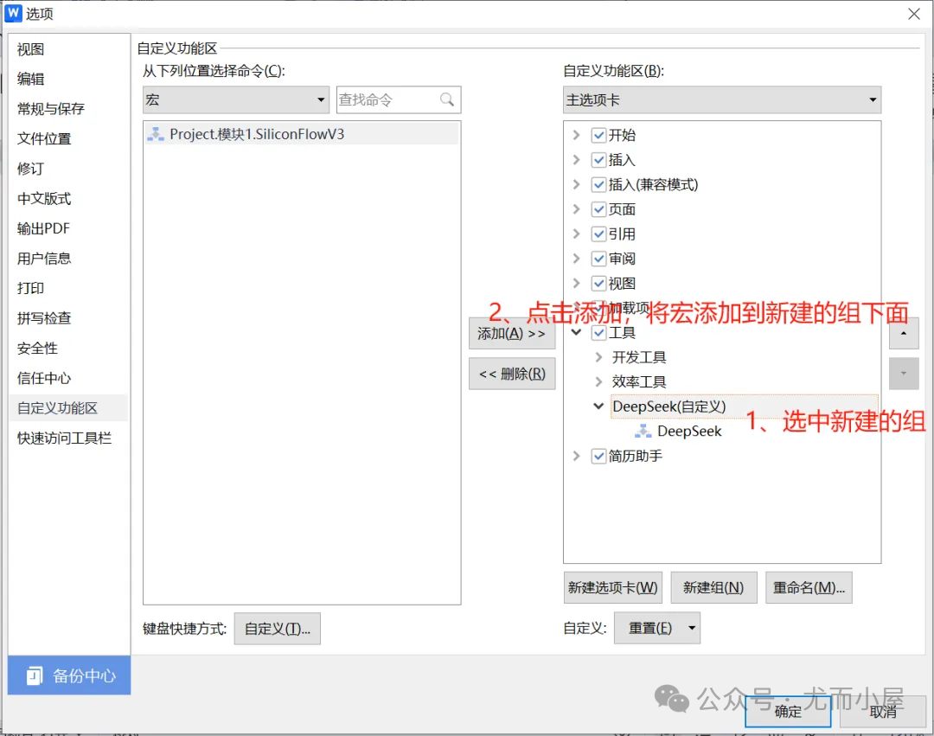Select the DeepSeek(自定义) group row

point(744,406)
